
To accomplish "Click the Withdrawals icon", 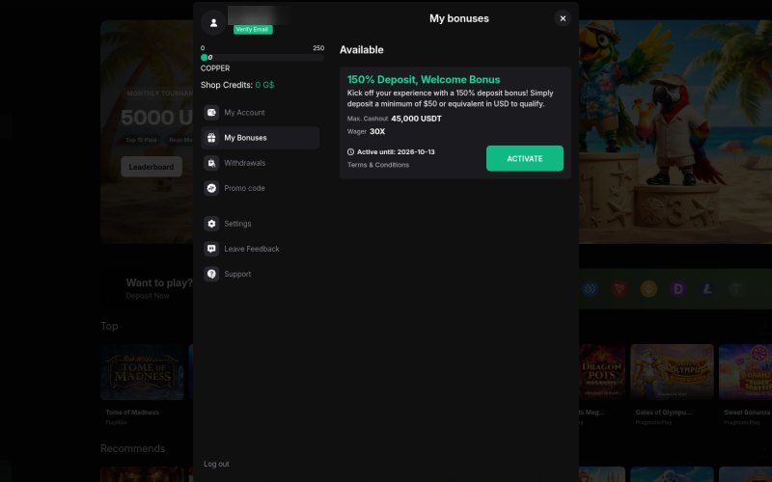I will pyautogui.click(x=211, y=163).
